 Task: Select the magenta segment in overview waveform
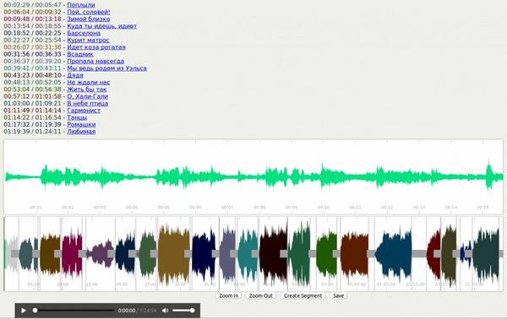[72, 254]
